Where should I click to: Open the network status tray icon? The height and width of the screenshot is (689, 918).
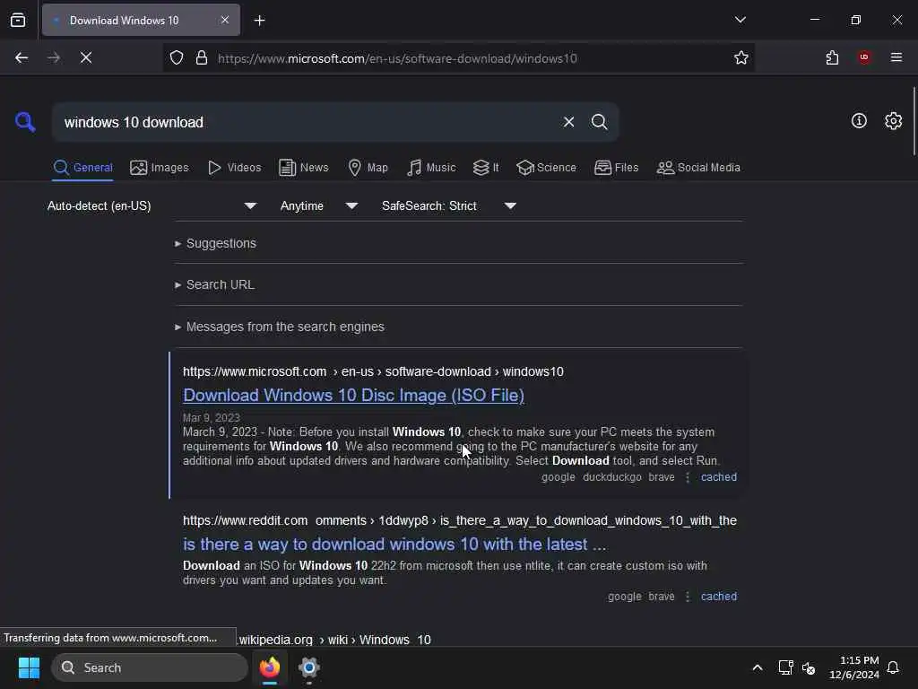tap(785, 667)
